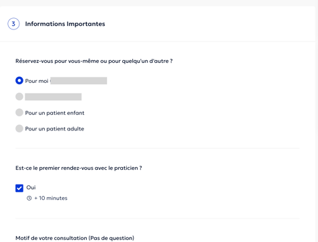Image resolution: width=318 pixels, height=242 pixels.
Task: Choose the 'Pour un patient enfant' radio circle
Action: (19, 112)
